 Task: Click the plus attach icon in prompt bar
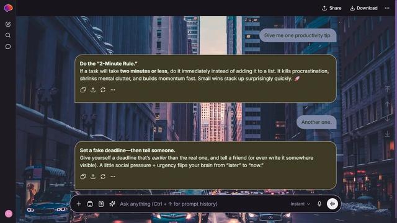coord(79,204)
